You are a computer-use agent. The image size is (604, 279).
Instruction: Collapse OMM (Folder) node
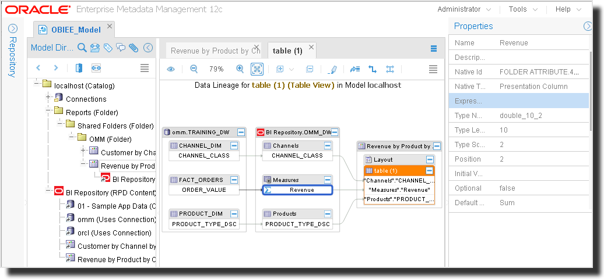point(72,137)
